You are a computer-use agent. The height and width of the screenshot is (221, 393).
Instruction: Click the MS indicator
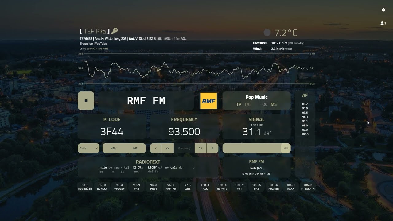pos(274,104)
